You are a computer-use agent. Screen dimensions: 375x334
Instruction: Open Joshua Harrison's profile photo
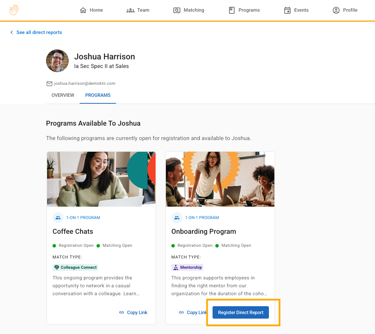point(57,61)
